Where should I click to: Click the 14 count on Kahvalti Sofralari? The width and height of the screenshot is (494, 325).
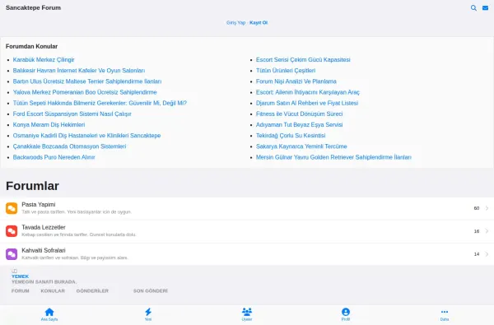[477, 254]
